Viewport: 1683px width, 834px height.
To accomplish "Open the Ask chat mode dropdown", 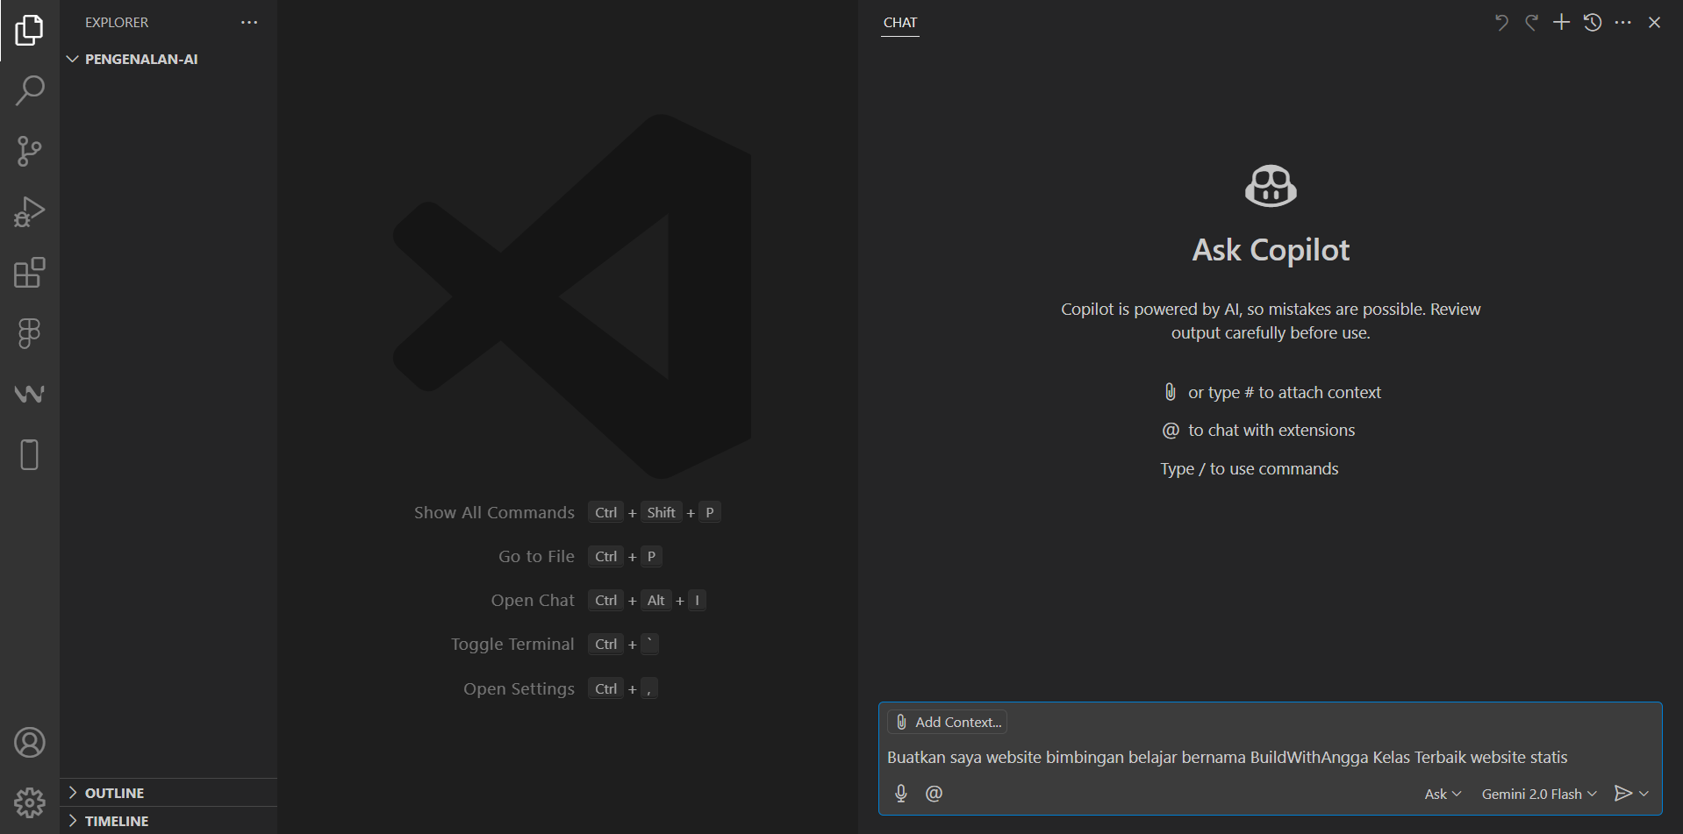I will tap(1443, 794).
